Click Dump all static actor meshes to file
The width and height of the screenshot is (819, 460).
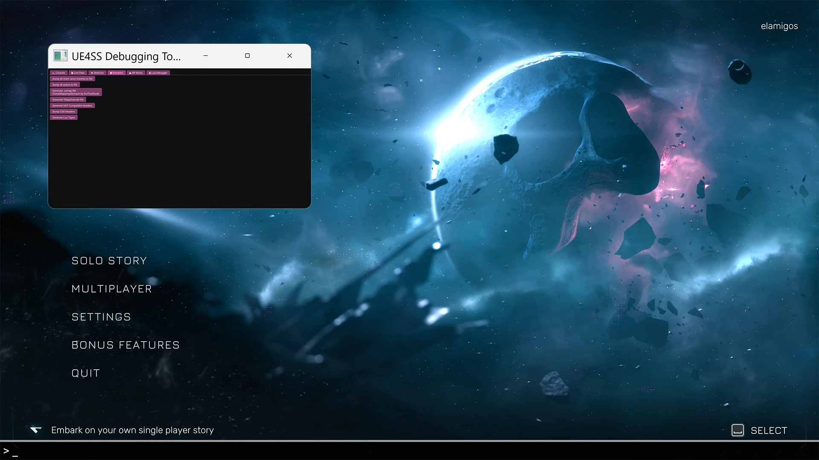73,79
